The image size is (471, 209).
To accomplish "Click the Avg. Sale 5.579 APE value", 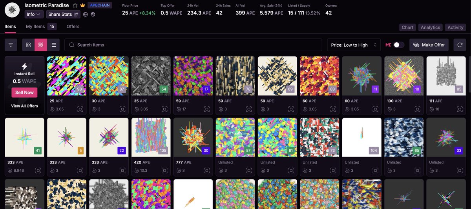I will pyautogui.click(x=271, y=13).
